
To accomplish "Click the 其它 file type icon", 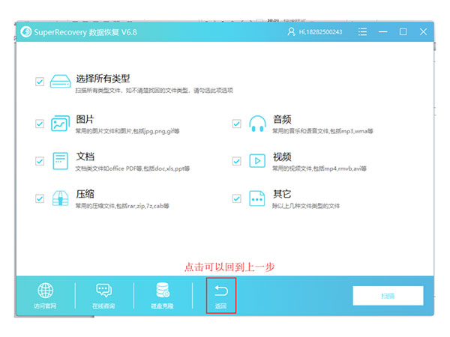I will pos(257,198).
